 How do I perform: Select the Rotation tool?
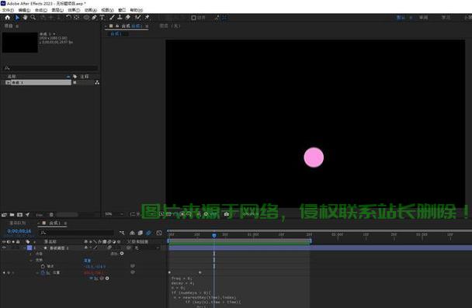[68, 17]
